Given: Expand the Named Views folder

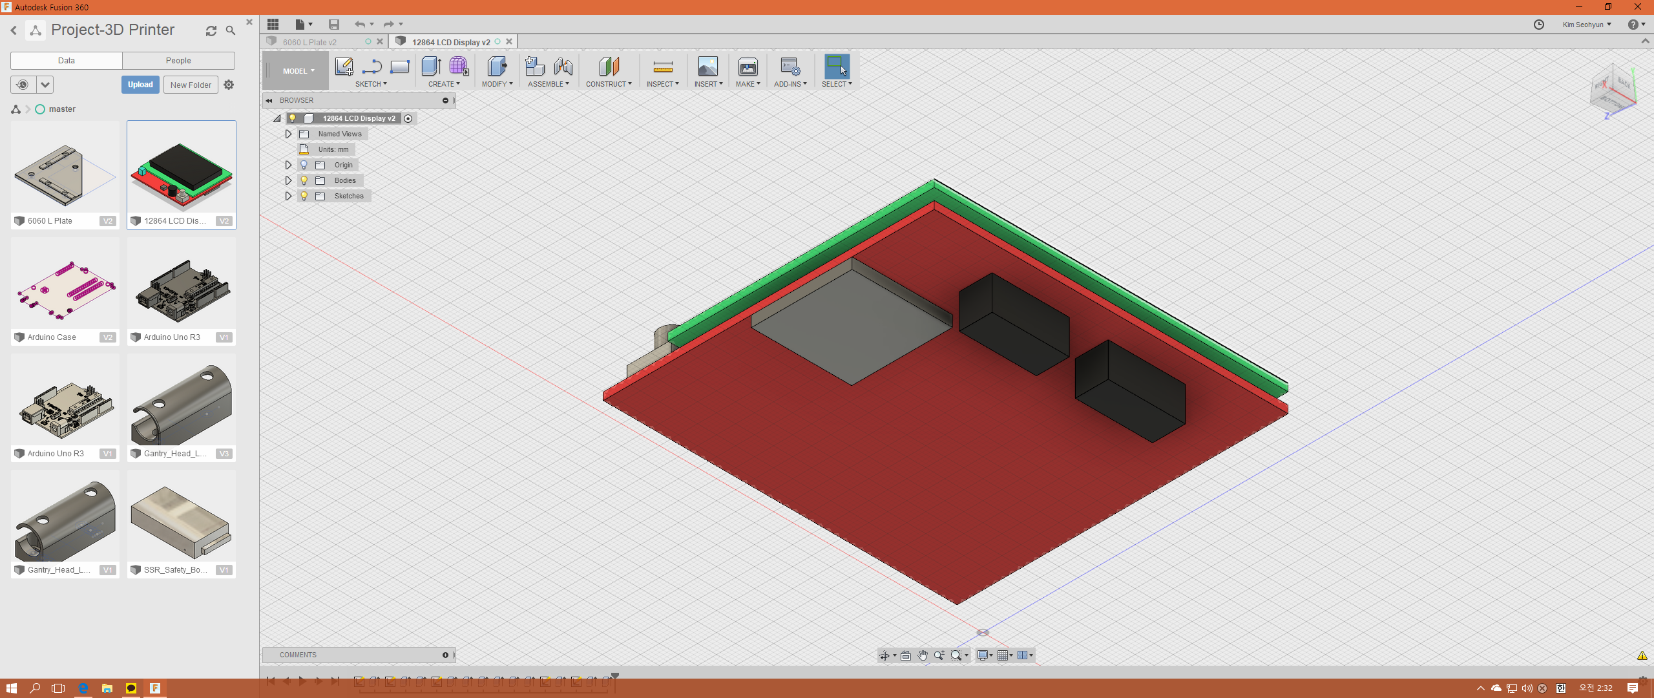Looking at the screenshot, I should (289, 134).
